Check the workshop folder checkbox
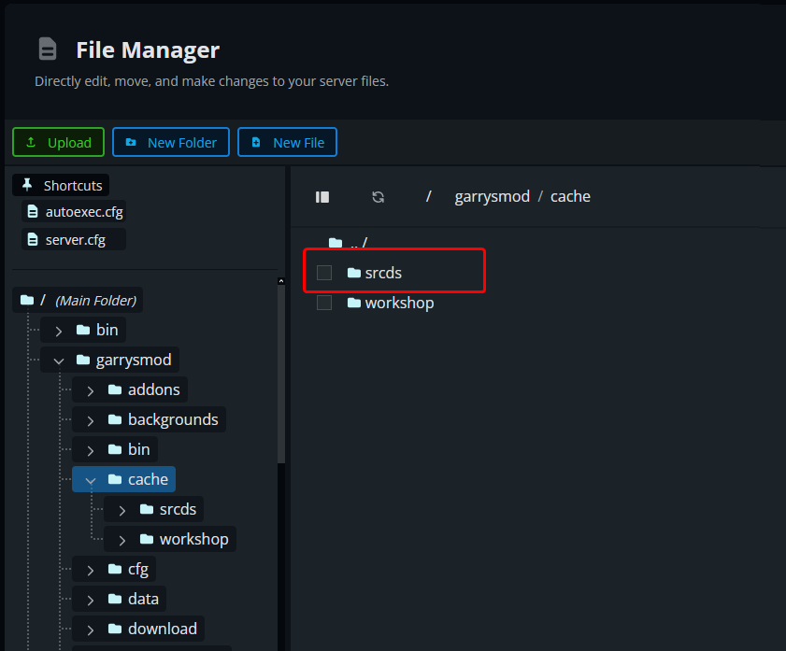This screenshot has height=651, width=786. (324, 303)
